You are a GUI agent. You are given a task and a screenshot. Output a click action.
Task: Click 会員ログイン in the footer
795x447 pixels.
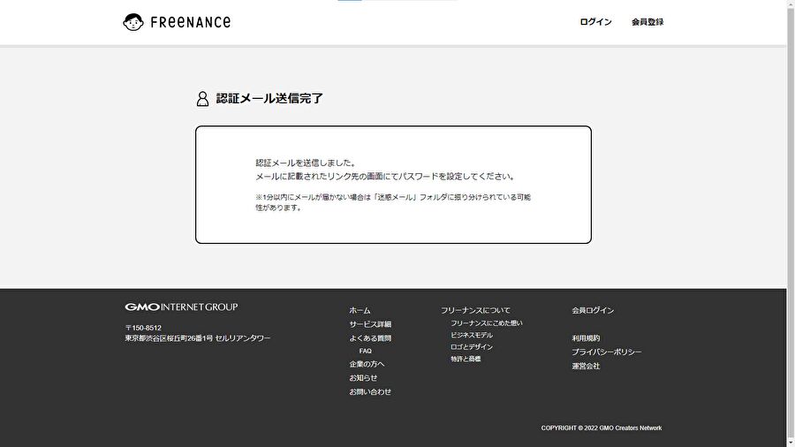[593, 311]
